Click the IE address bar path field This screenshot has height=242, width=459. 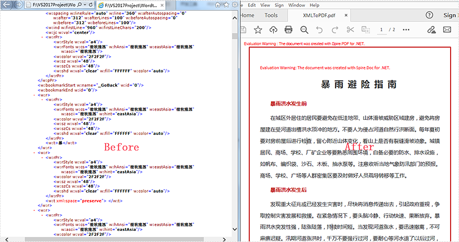point(53,5)
